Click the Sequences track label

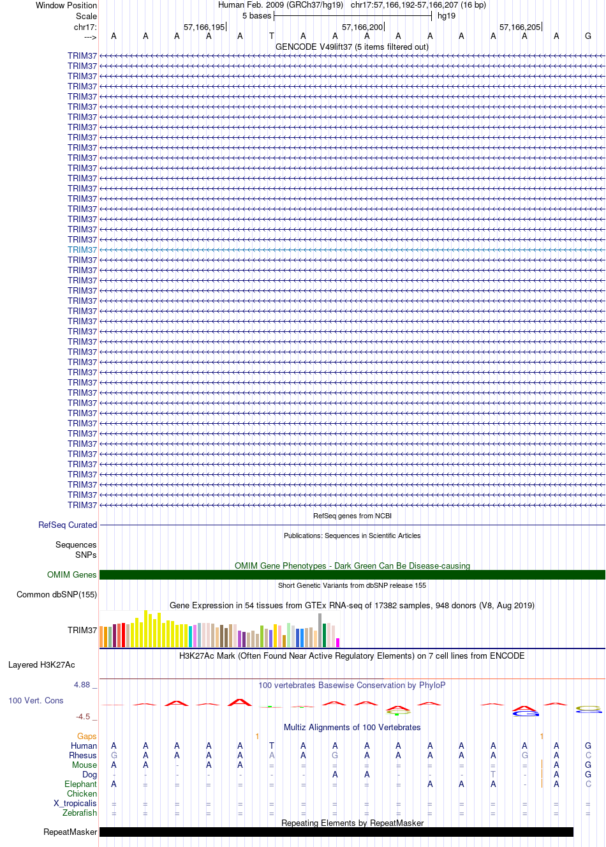76,544
